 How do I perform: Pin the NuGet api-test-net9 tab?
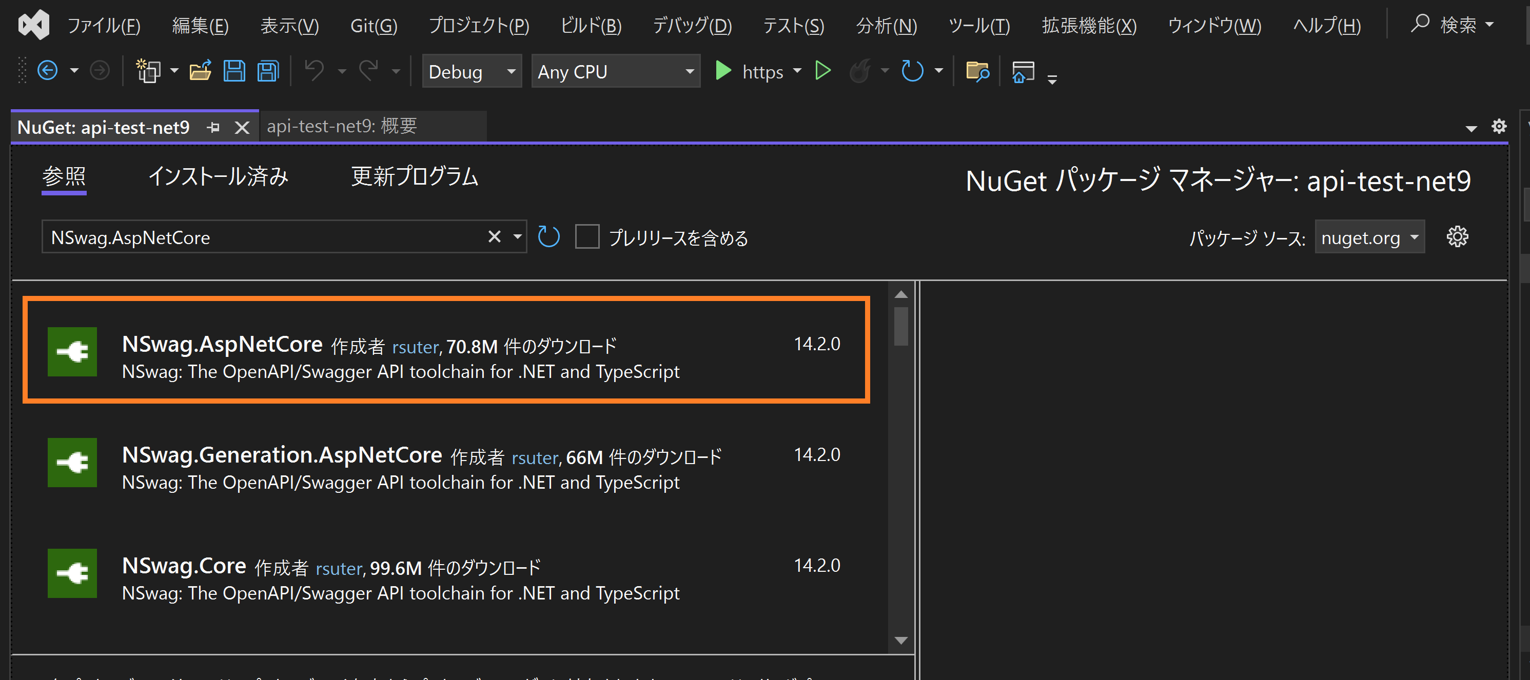pos(213,127)
